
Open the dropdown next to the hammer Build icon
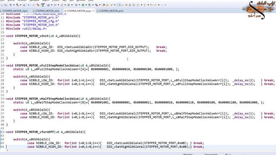click(21, 5)
